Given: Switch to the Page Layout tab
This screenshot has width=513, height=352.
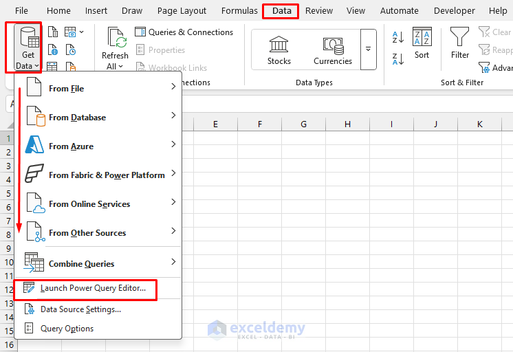Looking at the screenshot, I should pos(182,11).
